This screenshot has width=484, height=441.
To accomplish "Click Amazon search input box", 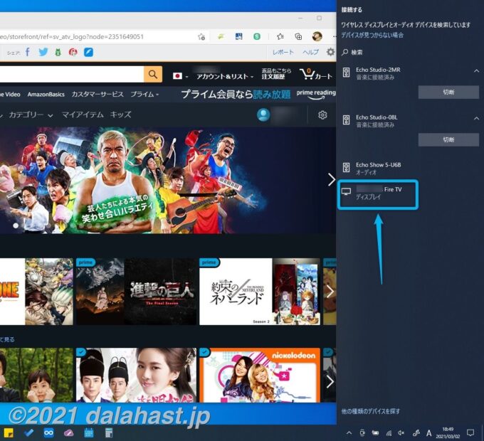I will (72, 74).
